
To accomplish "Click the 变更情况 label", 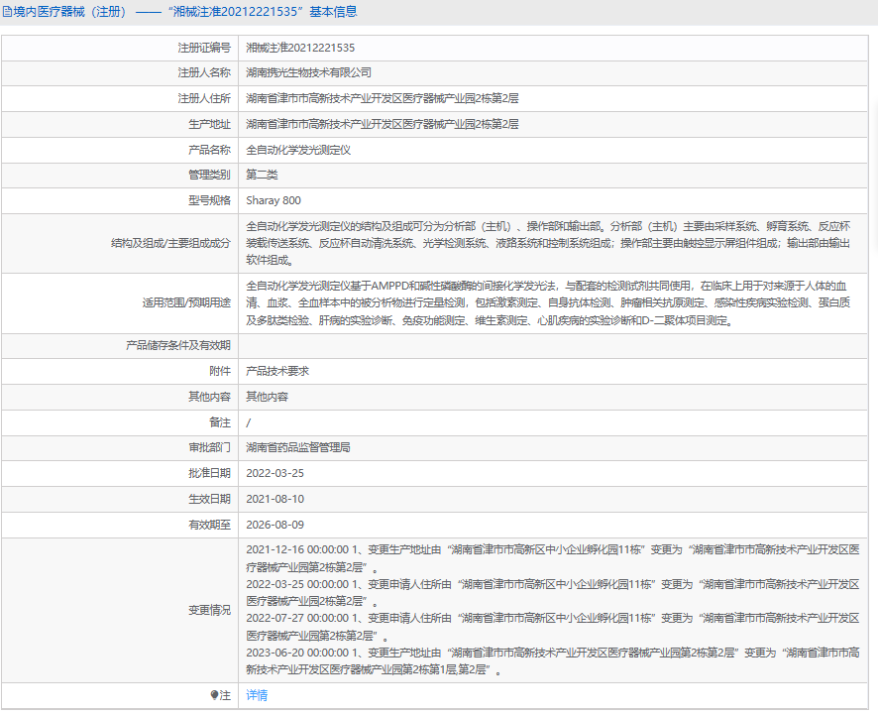I will tap(209, 610).
